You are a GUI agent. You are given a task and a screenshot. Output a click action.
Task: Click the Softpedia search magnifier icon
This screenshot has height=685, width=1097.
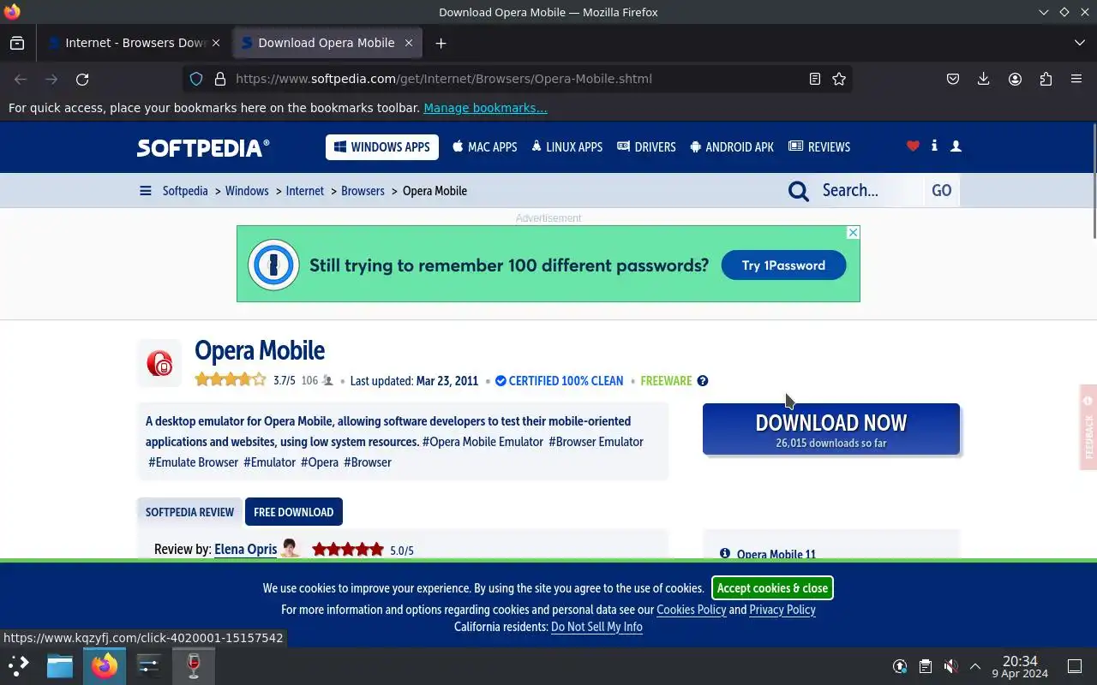[799, 191]
